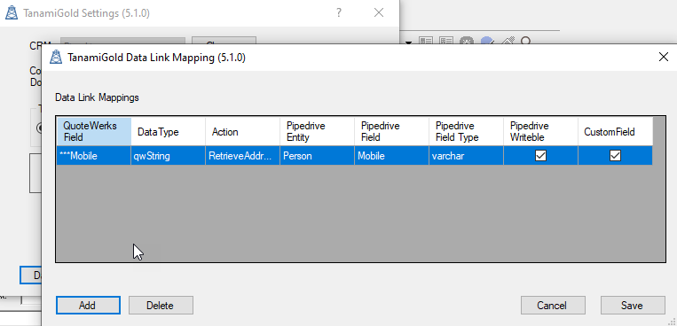Click the Pipedrive Field Type column header

click(x=467, y=131)
